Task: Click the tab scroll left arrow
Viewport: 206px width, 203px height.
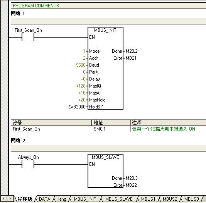Action: (3, 198)
